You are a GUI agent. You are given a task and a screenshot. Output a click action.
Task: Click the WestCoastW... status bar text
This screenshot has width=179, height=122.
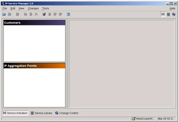tap(145, 119)
